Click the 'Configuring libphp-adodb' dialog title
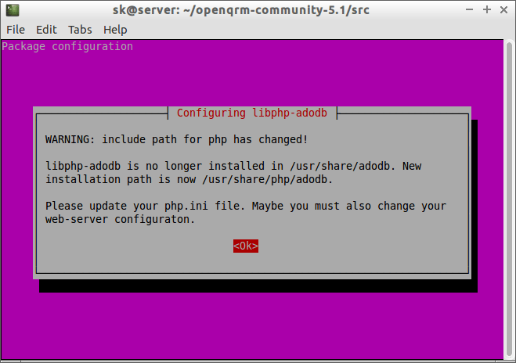Viewport: 516px width, 363px height. pyautogui.click(x=252, y=113)
